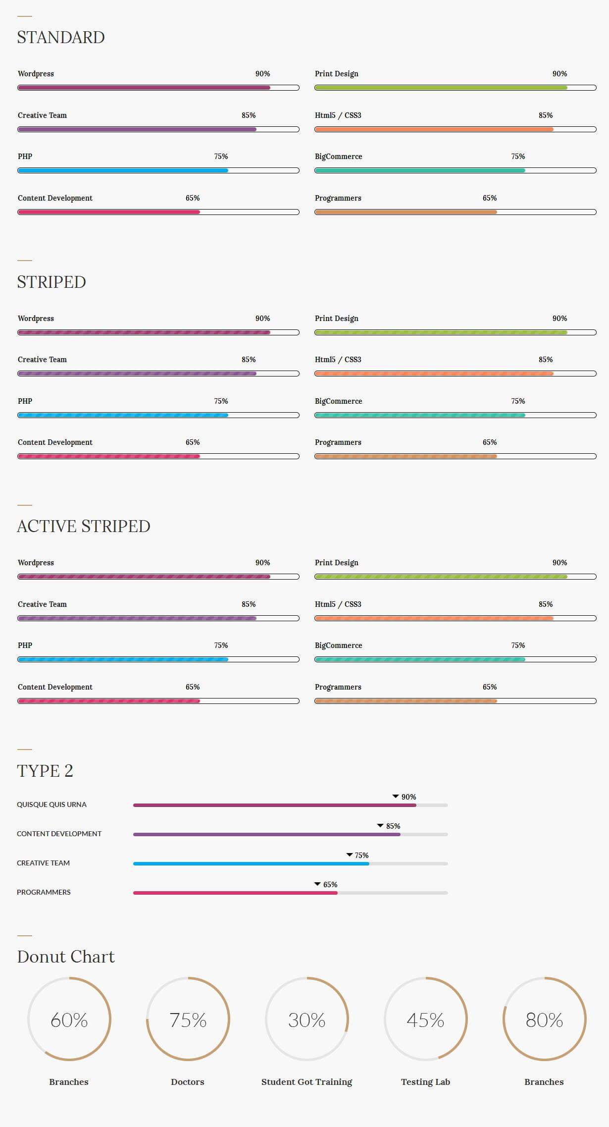Click the Html5 / CSS3 bar under Standard
Image resolution: width=609 pixels, height=1127 pixels.
point(456,129)
